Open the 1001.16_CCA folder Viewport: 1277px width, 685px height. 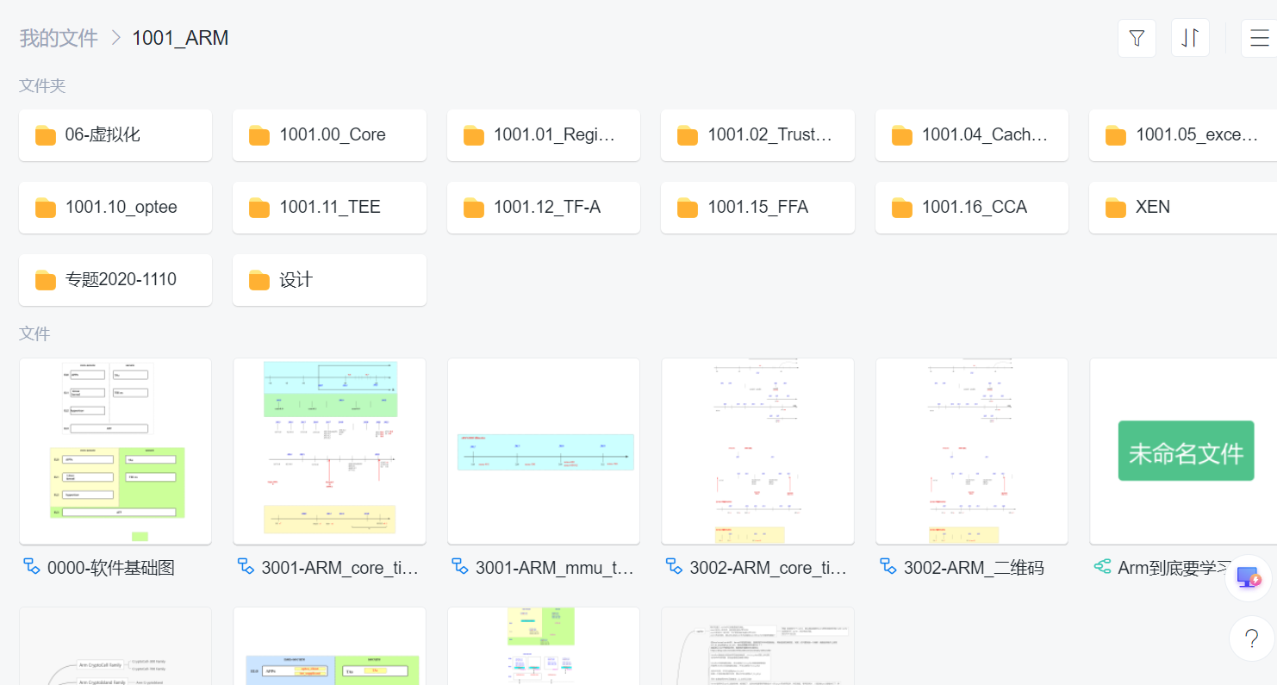point(972,208)
